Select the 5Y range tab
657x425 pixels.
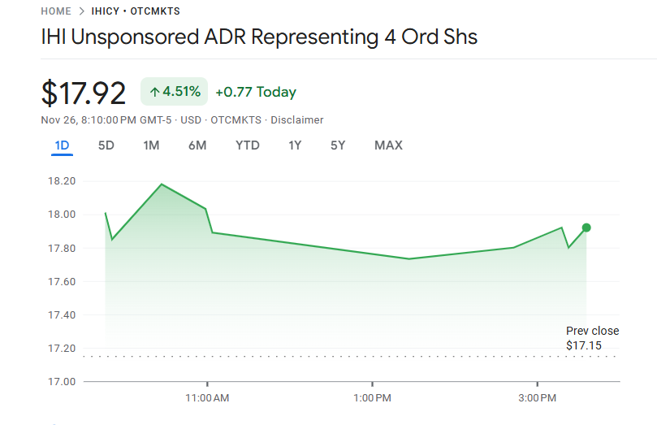[338, 145]
